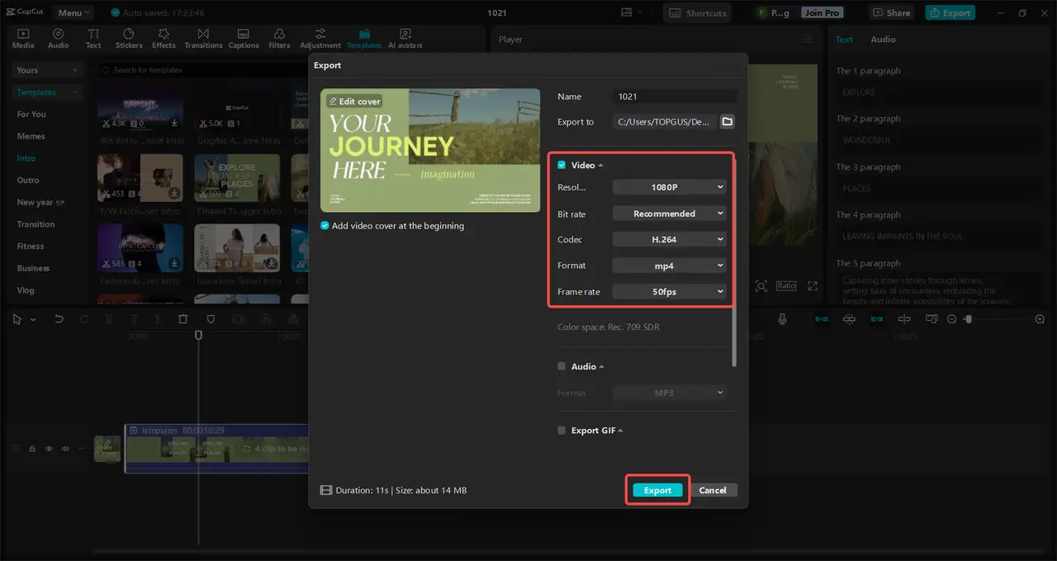Image resolution: width=1057 pixels, height=561 pixels.
Task: Enable the Audio export checkbox
Action: (x=562, y=366)
